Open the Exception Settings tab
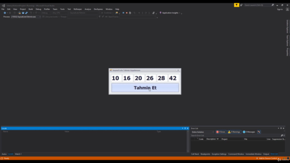290x163 pixels. (219, 154)
